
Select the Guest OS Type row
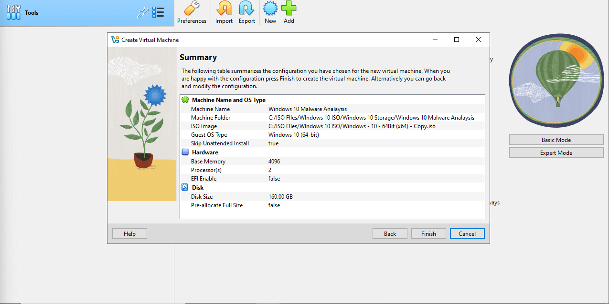[332, 135]
